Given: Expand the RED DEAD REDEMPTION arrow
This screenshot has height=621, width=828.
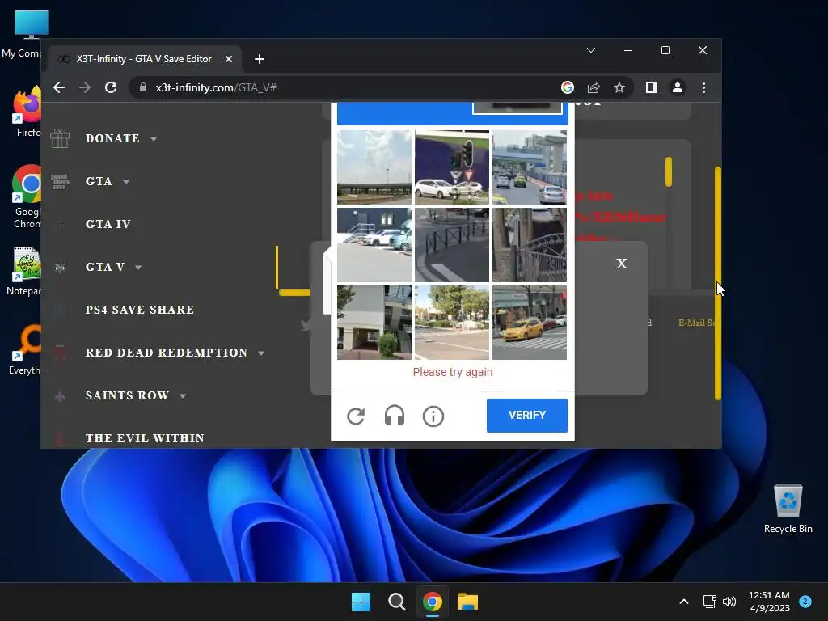Looking at the screenshot, I should 261,353.
